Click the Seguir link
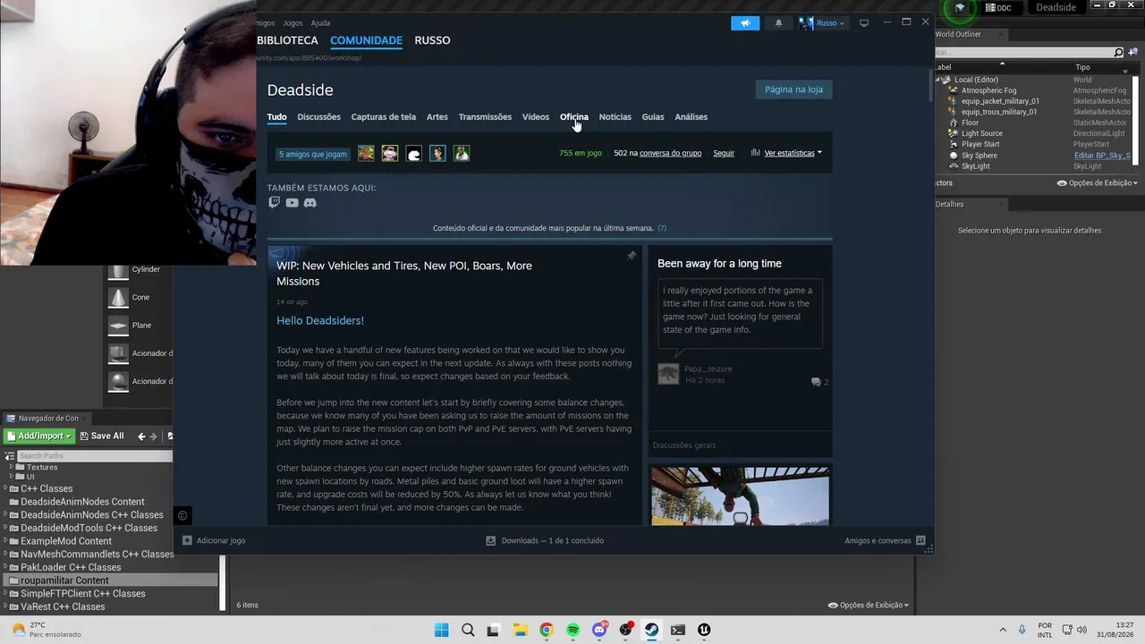The width and height of the screenshot is (1145, 644). (724, 153)
